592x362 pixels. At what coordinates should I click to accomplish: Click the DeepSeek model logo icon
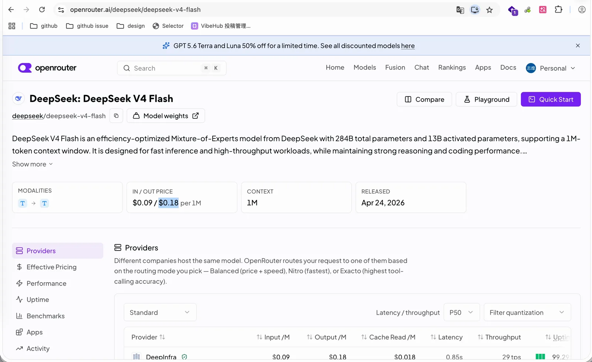[18, 99]
